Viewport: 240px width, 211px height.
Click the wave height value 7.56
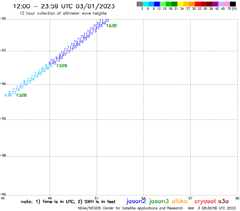[31, 79]
